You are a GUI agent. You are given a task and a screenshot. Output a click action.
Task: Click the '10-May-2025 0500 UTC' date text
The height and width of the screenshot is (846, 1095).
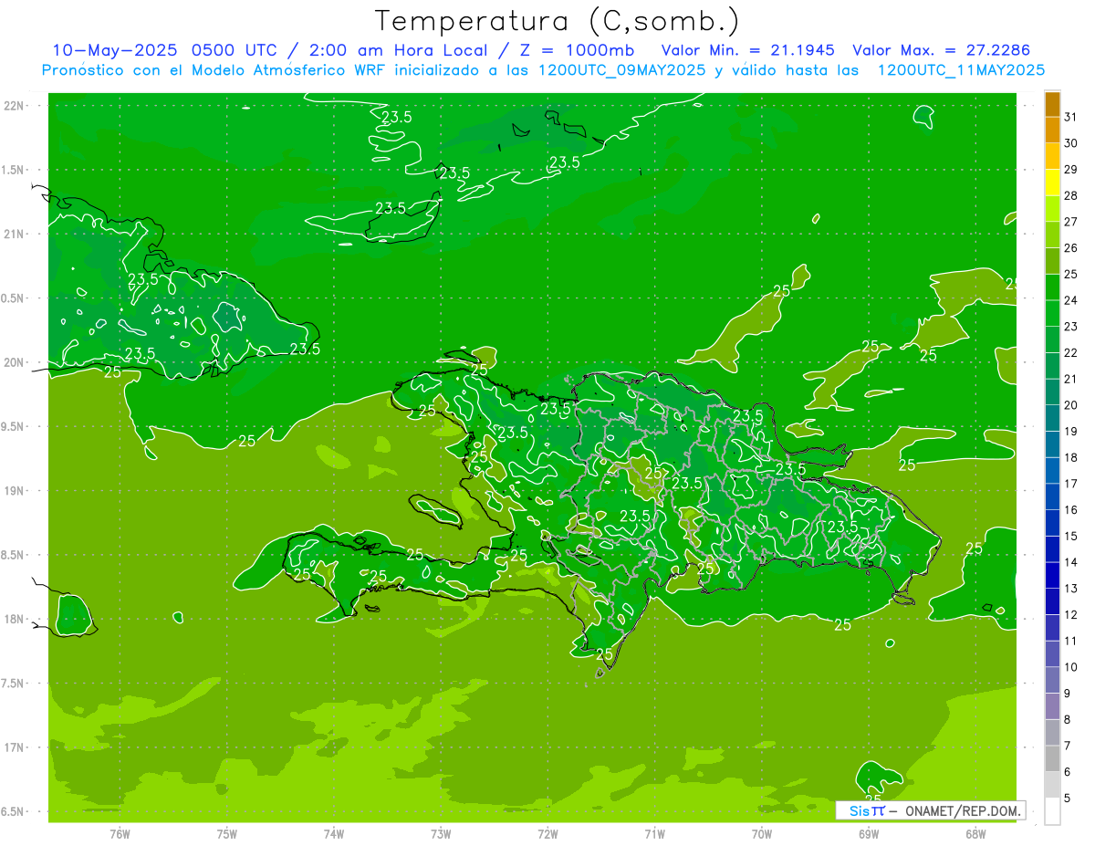point(162,49)
